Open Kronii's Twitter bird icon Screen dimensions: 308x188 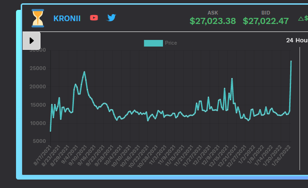click(111, 18)
